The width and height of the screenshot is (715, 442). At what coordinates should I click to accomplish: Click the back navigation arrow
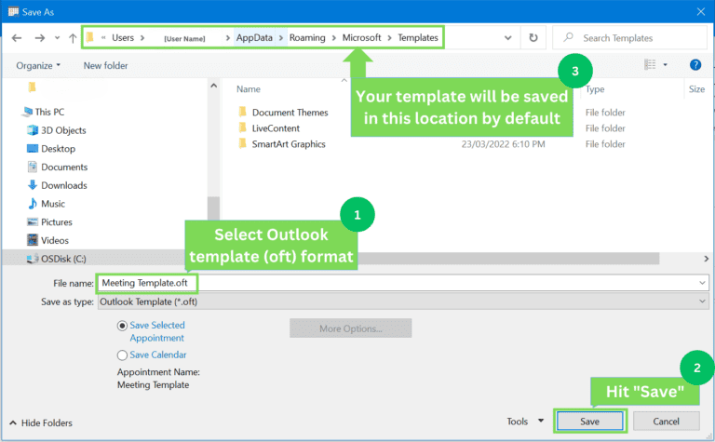pyautogui.click(x=17, y=38)
